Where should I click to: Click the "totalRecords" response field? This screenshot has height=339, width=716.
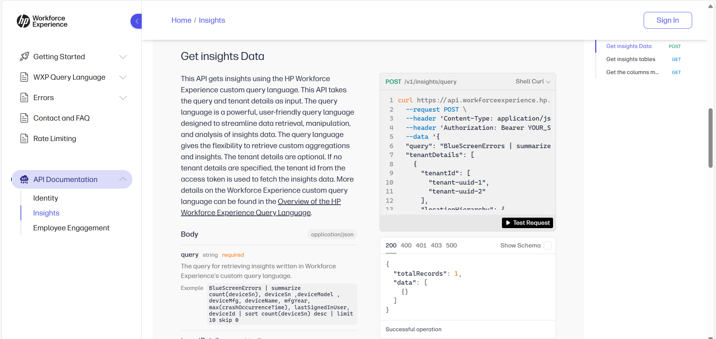pyautogui.click(x=420, y=274)
